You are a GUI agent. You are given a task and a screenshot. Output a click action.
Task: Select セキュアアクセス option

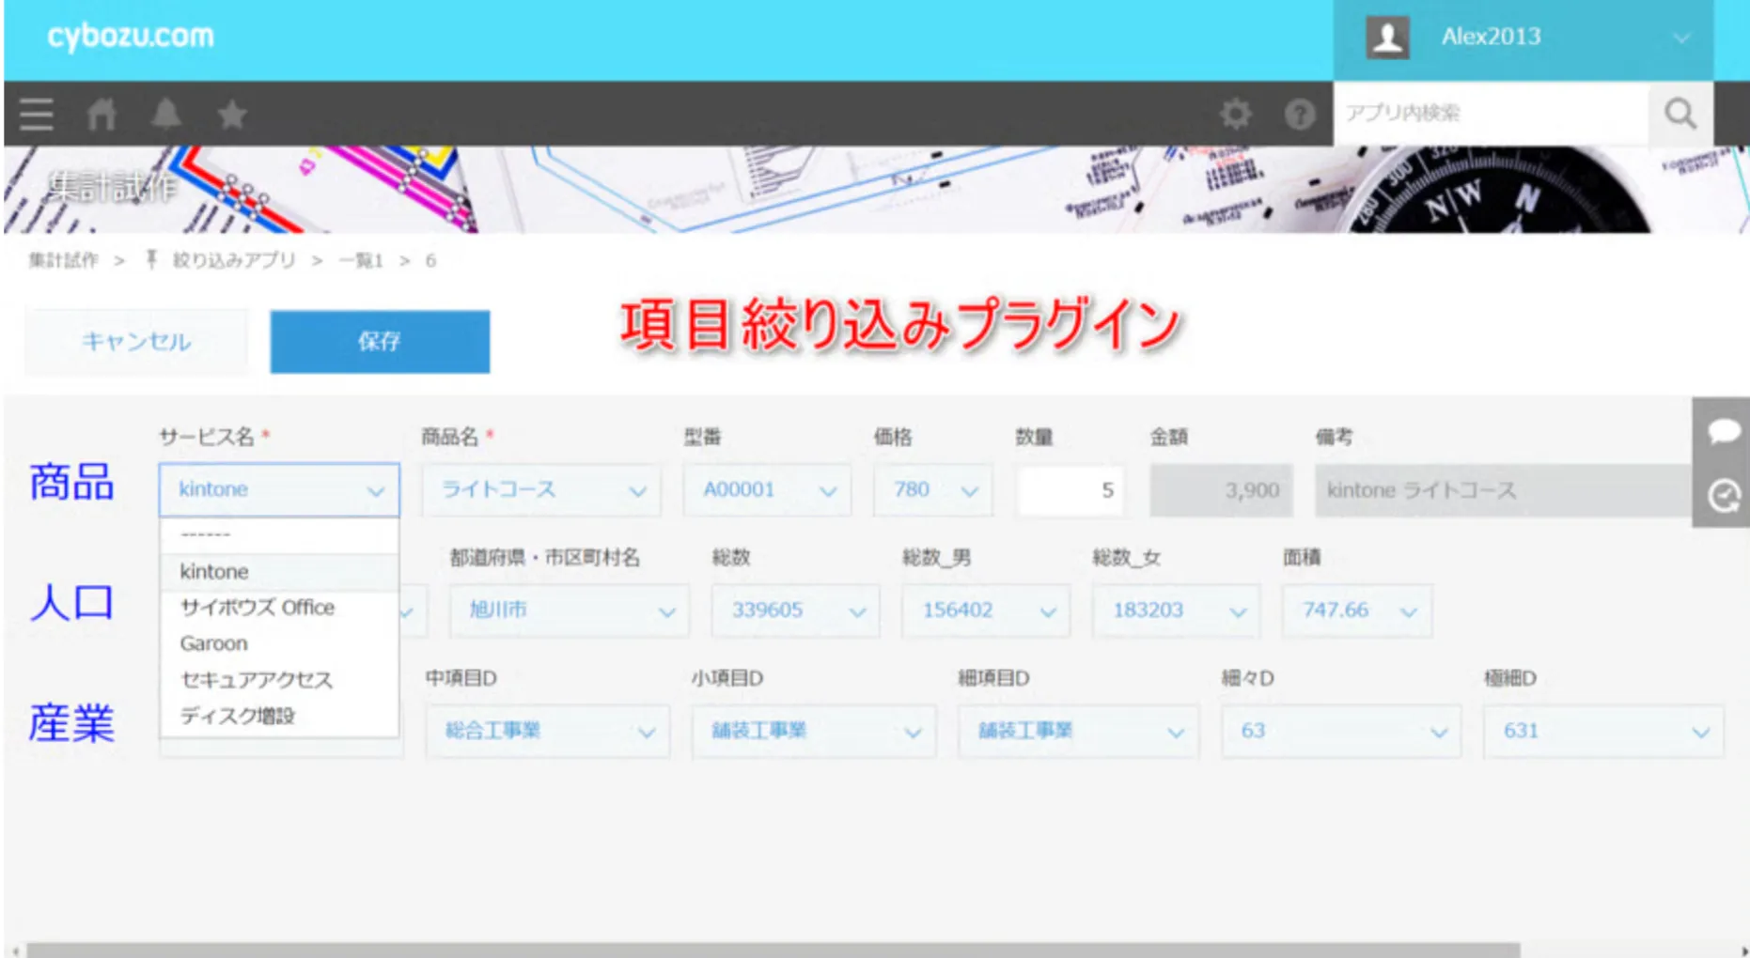tap(279, 680)
